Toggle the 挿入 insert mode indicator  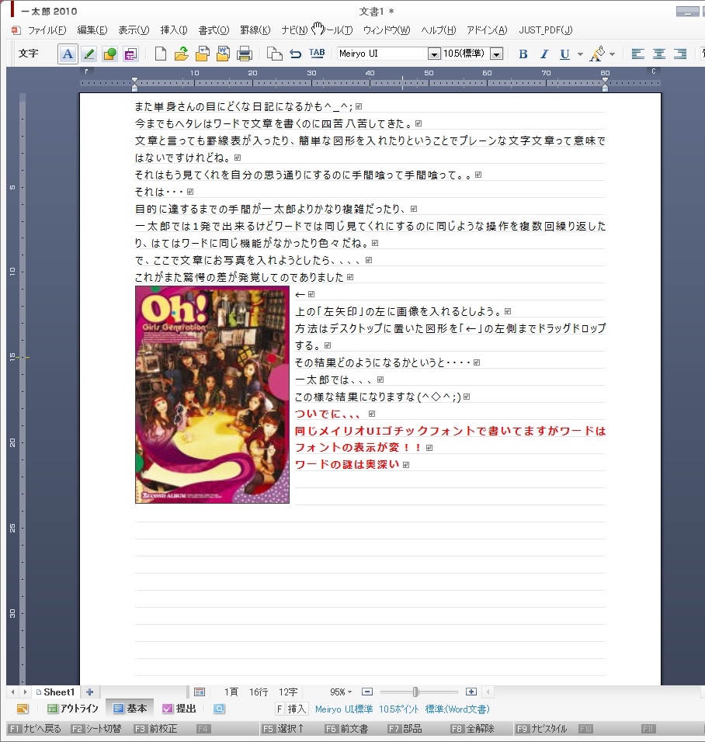297,709
